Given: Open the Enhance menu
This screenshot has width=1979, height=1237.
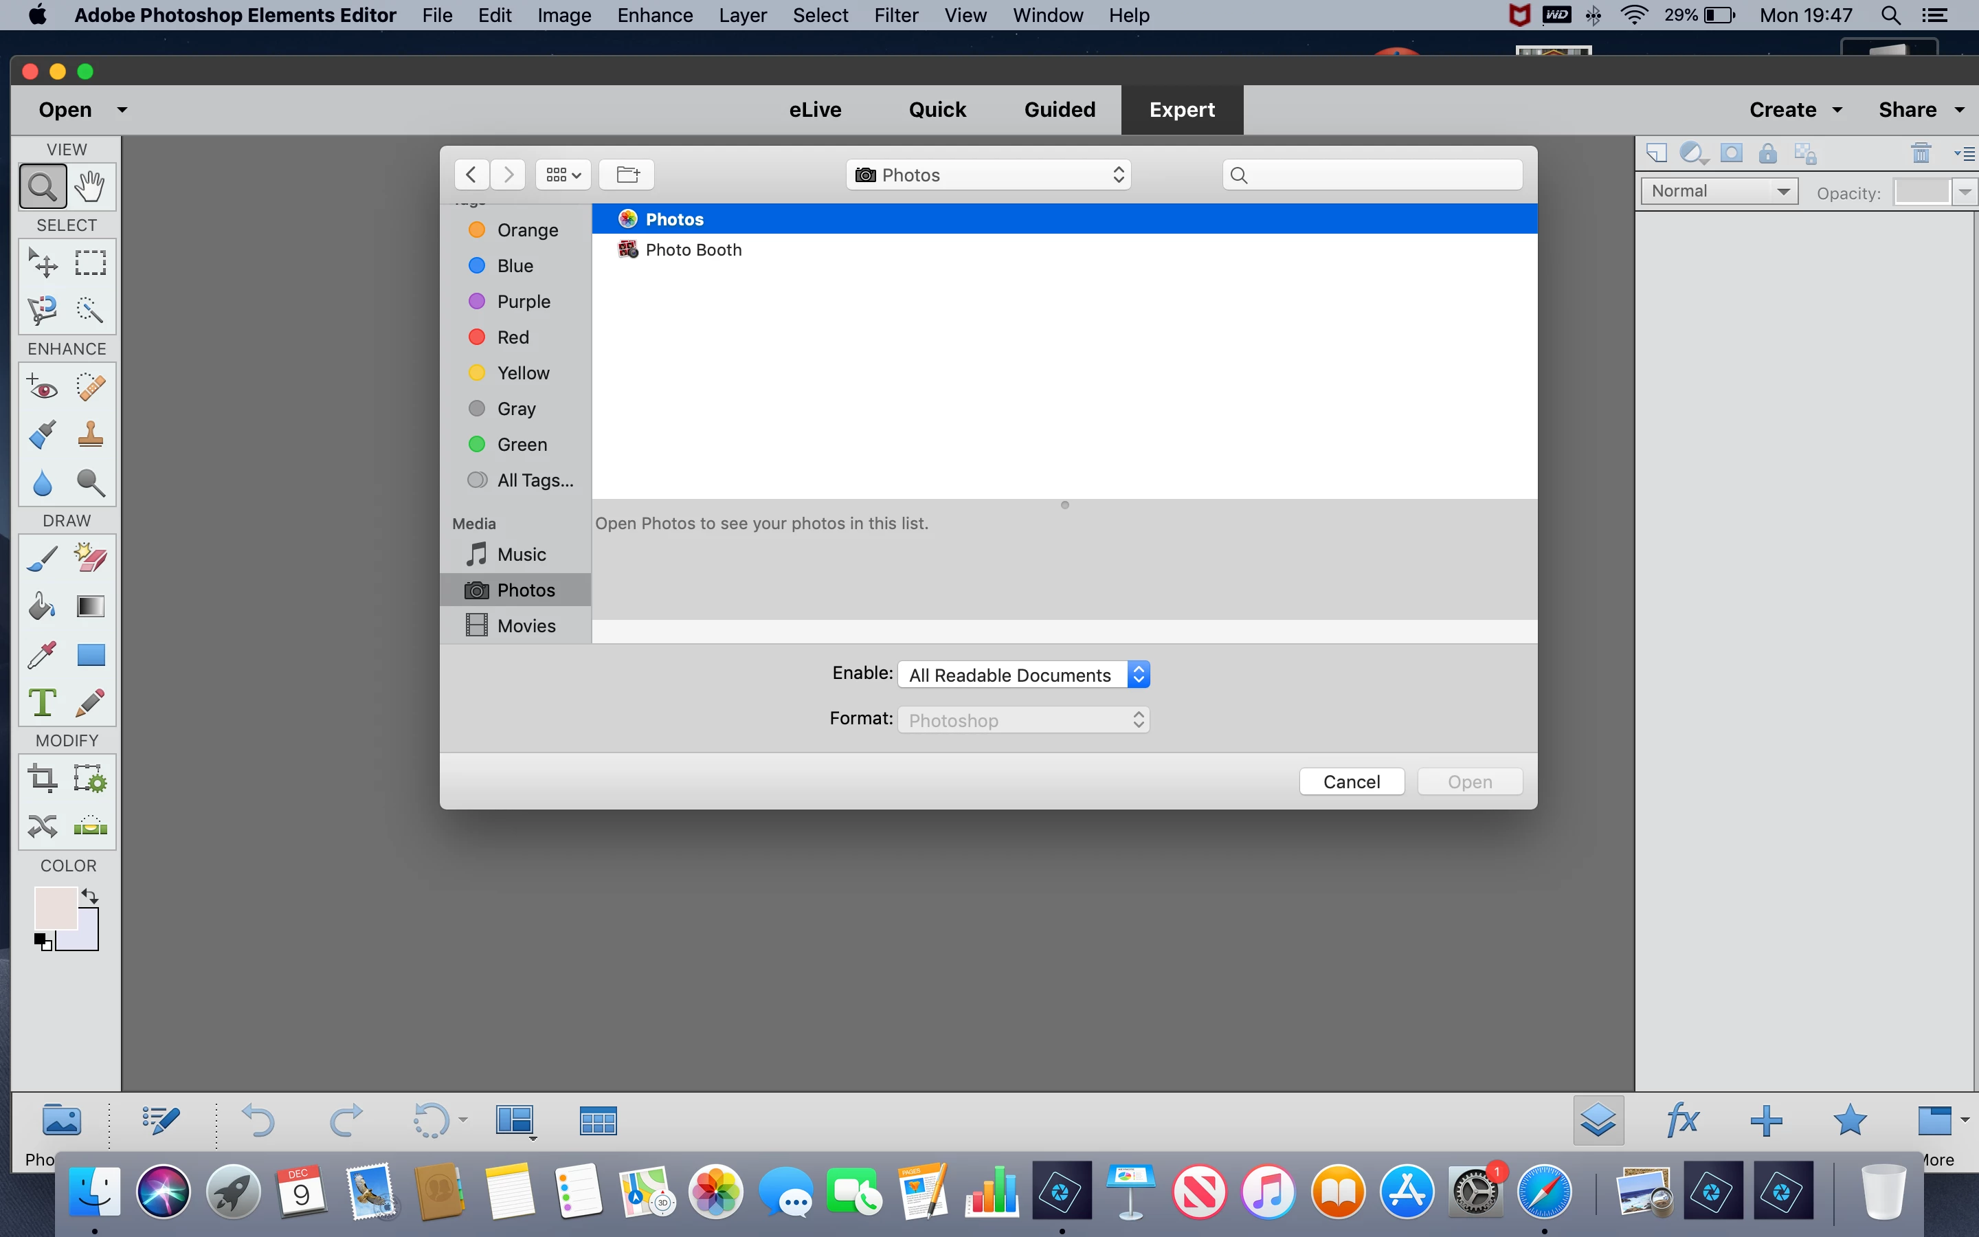Looking at the screenshot, I should click(654, 14).
